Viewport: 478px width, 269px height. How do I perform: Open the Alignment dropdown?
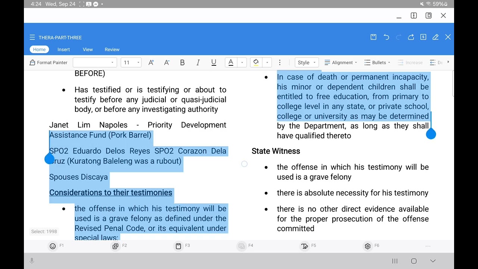[341, 62]
